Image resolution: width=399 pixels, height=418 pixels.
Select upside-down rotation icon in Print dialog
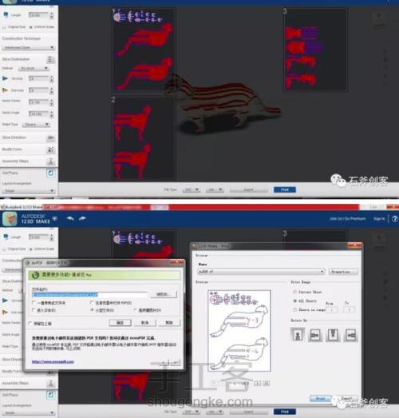[x=333, y=335]
